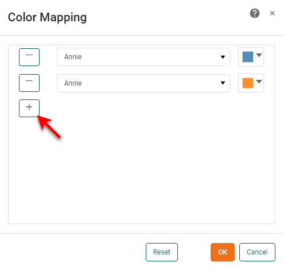The width and height of the screenshot is (284, 270).
Task: Click the Reset button
Action: click(162, 252)
